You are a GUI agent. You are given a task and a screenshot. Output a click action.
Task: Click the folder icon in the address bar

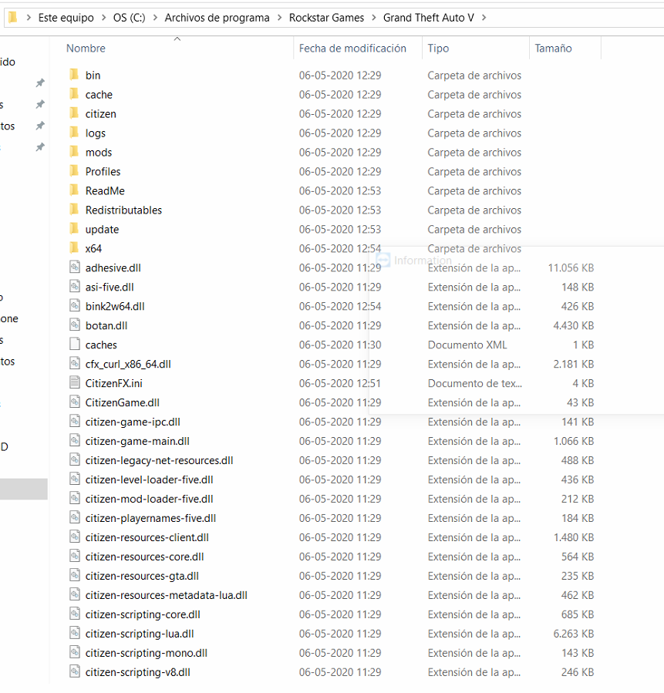[x=13, y=18]
